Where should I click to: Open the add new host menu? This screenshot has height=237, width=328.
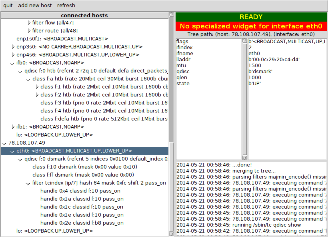(35, 6)
